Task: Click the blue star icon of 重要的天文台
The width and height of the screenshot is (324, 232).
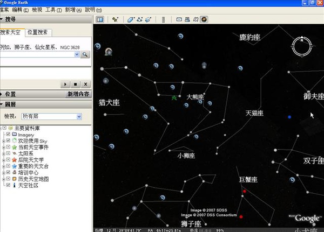Action: tap(14, 166)
